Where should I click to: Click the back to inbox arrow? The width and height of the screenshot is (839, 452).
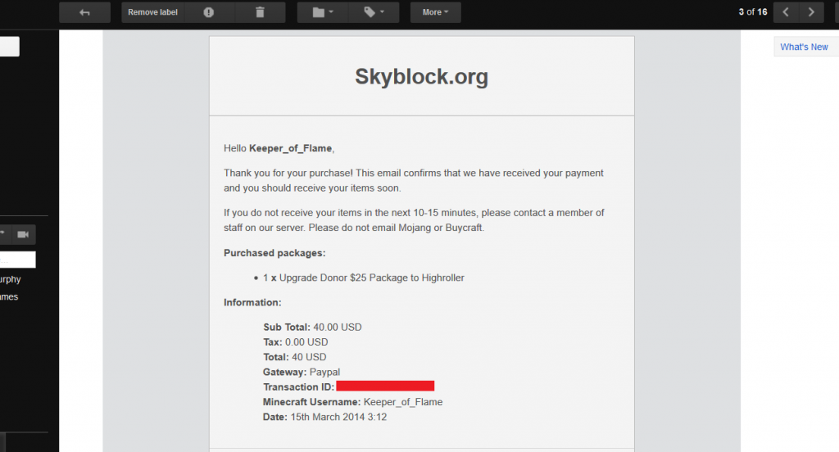[x=84, y=12]
